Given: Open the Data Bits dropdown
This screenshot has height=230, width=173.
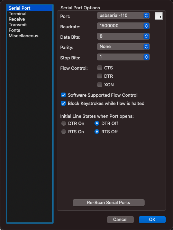Looking at the screenshot, I should click(x=123, y=36).
